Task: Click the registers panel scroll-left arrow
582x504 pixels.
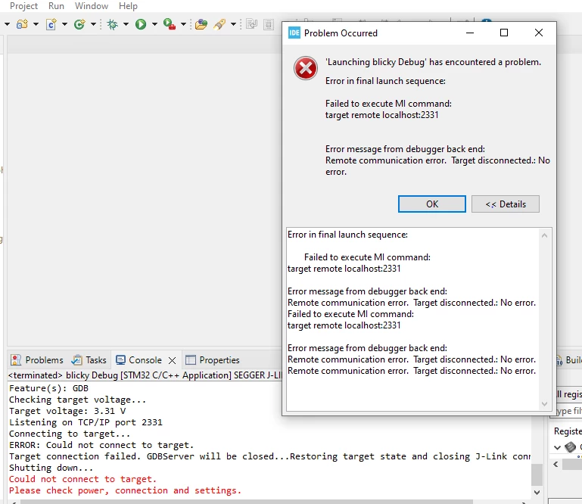Action: [x=556, y=465]
